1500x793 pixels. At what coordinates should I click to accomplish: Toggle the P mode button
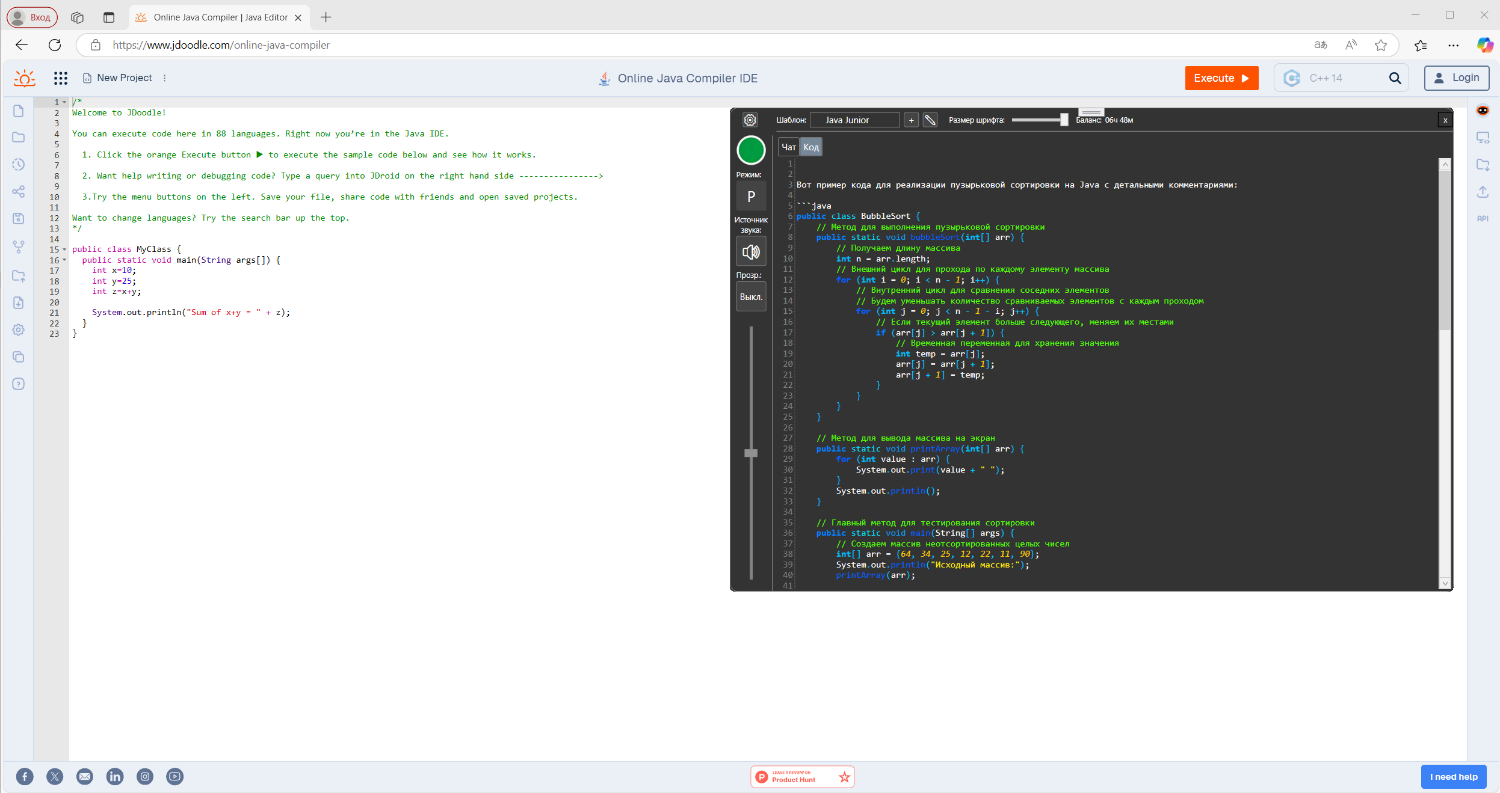751,197
